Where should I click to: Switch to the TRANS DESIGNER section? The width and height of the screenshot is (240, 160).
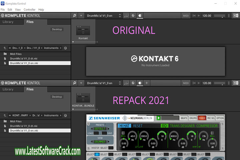(182, 126)
